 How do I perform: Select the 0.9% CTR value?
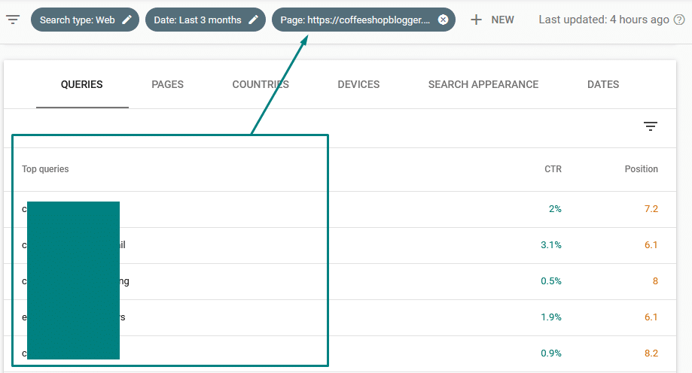pyautogui.click(x=550, y=353)
